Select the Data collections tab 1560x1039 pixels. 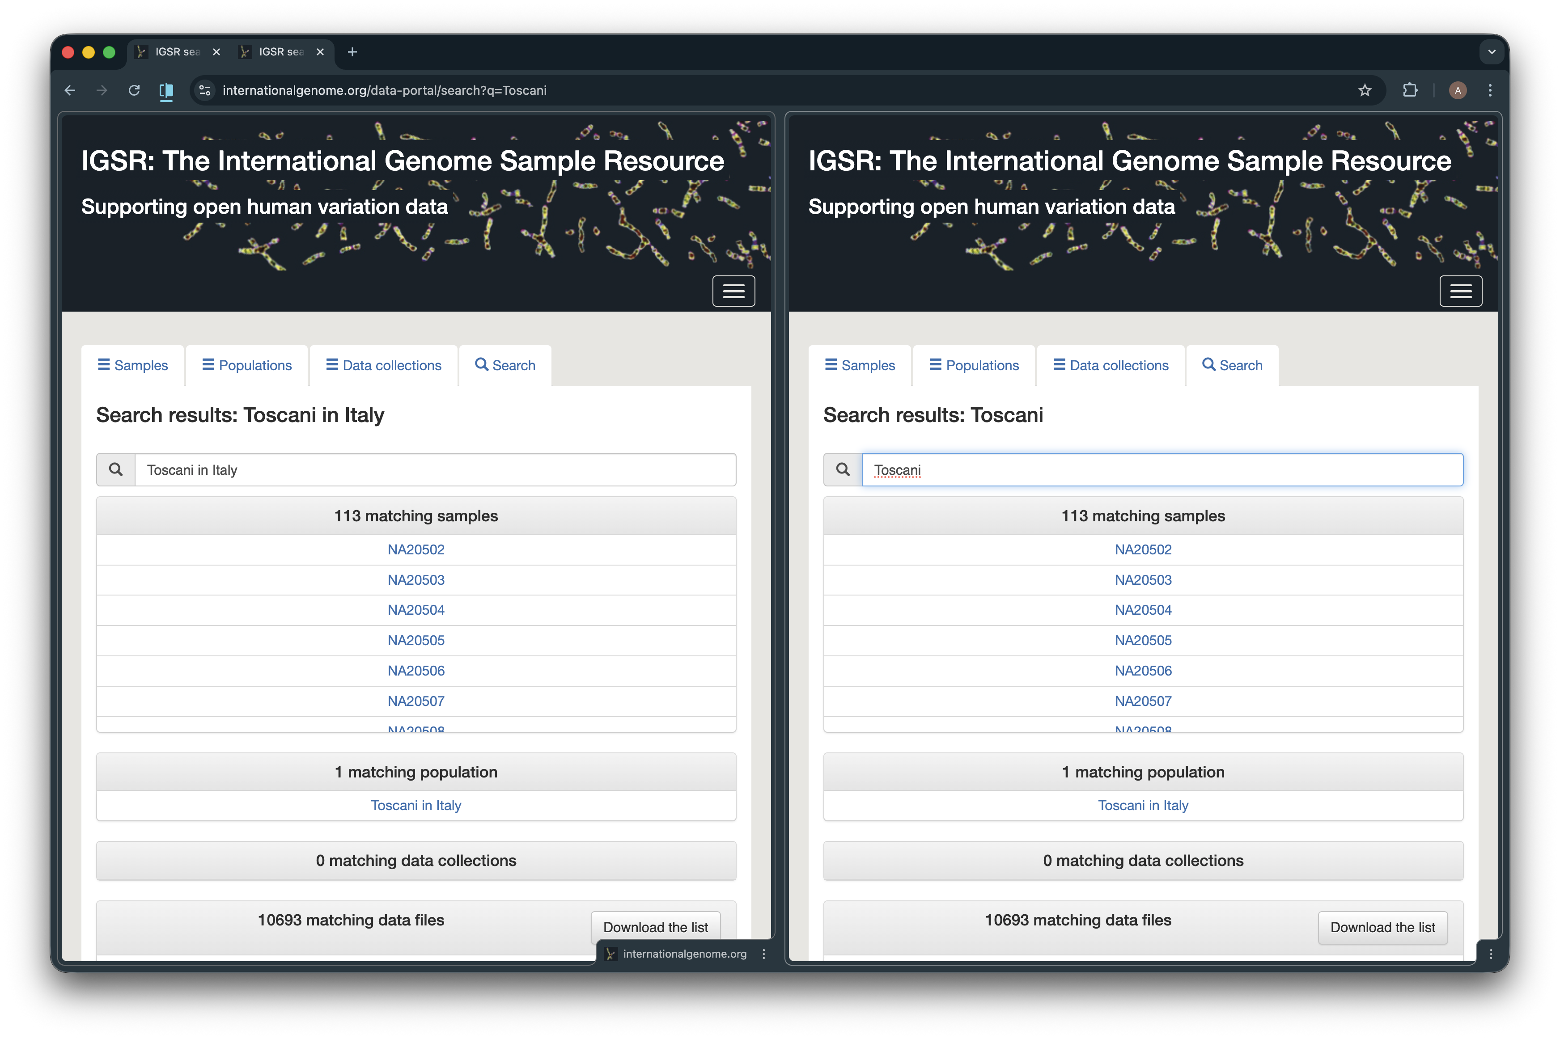pyautogui.click(x=383, y=365)
